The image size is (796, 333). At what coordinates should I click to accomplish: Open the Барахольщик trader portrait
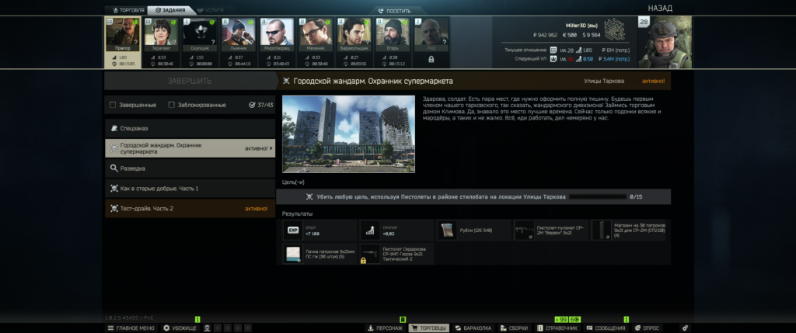[354, 35]
